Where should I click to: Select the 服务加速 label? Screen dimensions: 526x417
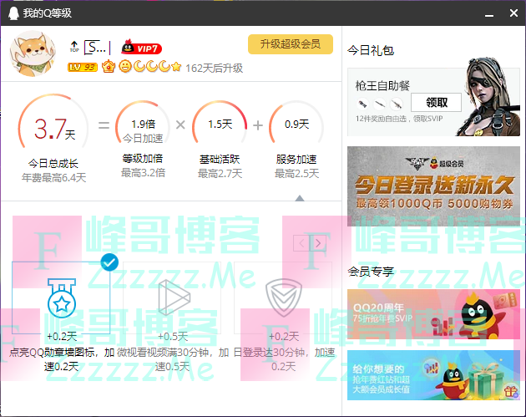(x=296, y=159)
